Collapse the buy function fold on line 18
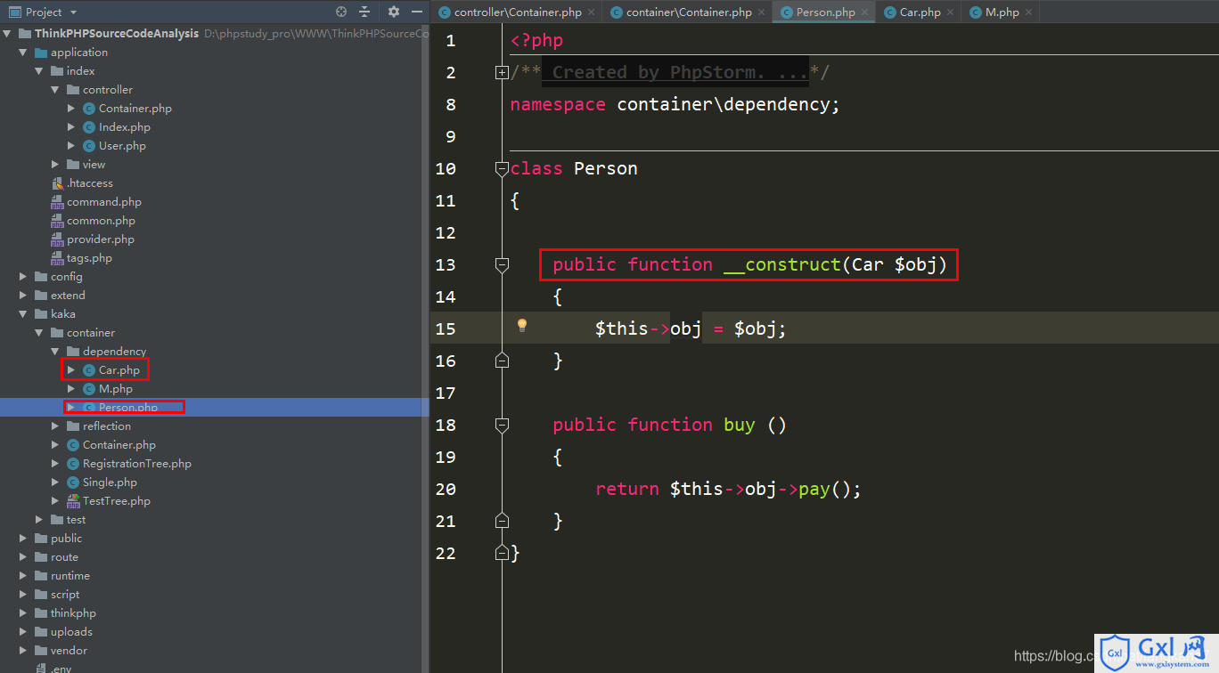 [502, 425]
